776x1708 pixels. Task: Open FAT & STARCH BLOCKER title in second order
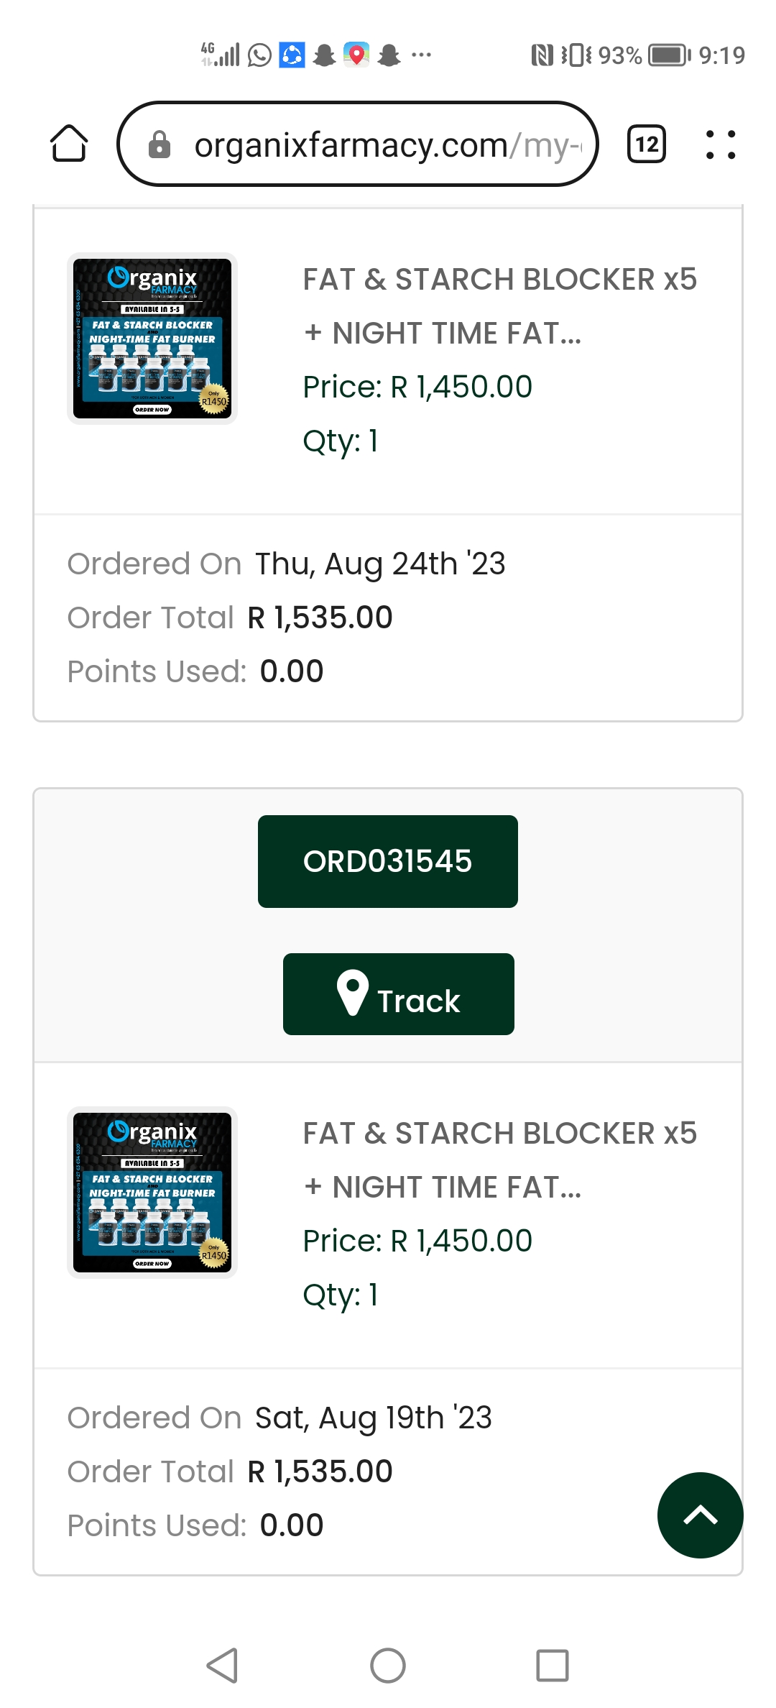point(500,1160)
